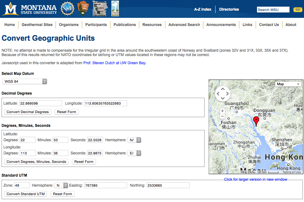Open the Geothermal Sites menu item
Image resolution: width=304 pixels, height=202 pixels.
tap(37, 25)
